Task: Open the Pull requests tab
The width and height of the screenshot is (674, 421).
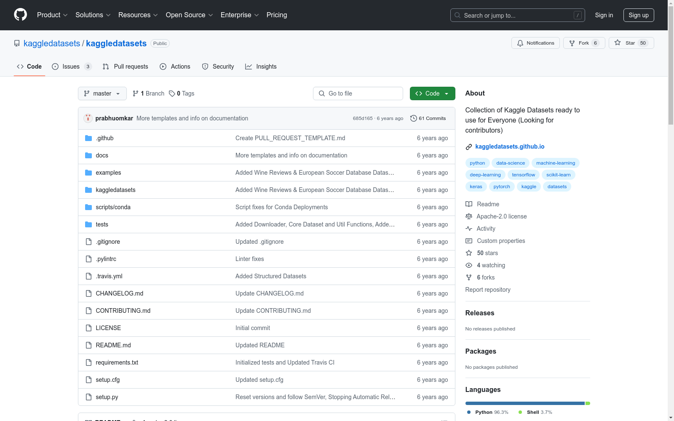Action: coord(126,67)
